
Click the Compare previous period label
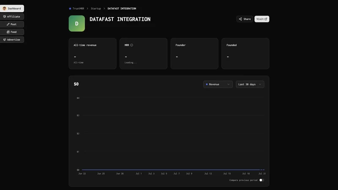pyautogui.click(x=243, y=180)
